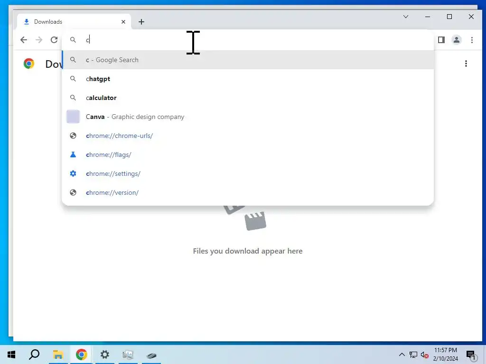Open chrome://version/ suggestion
486x364 pixels.
248,192
